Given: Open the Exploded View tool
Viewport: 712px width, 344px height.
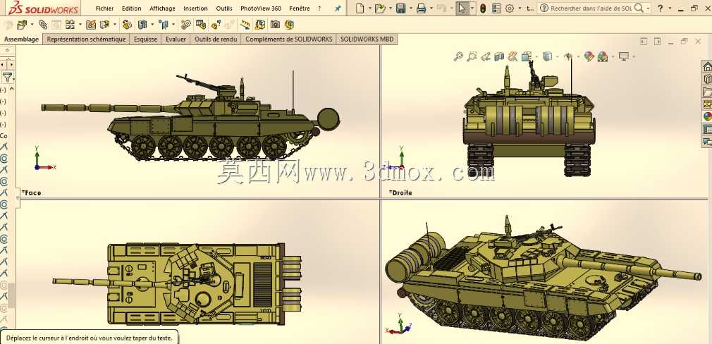Looking at the screenshot, I should [216, 25].
